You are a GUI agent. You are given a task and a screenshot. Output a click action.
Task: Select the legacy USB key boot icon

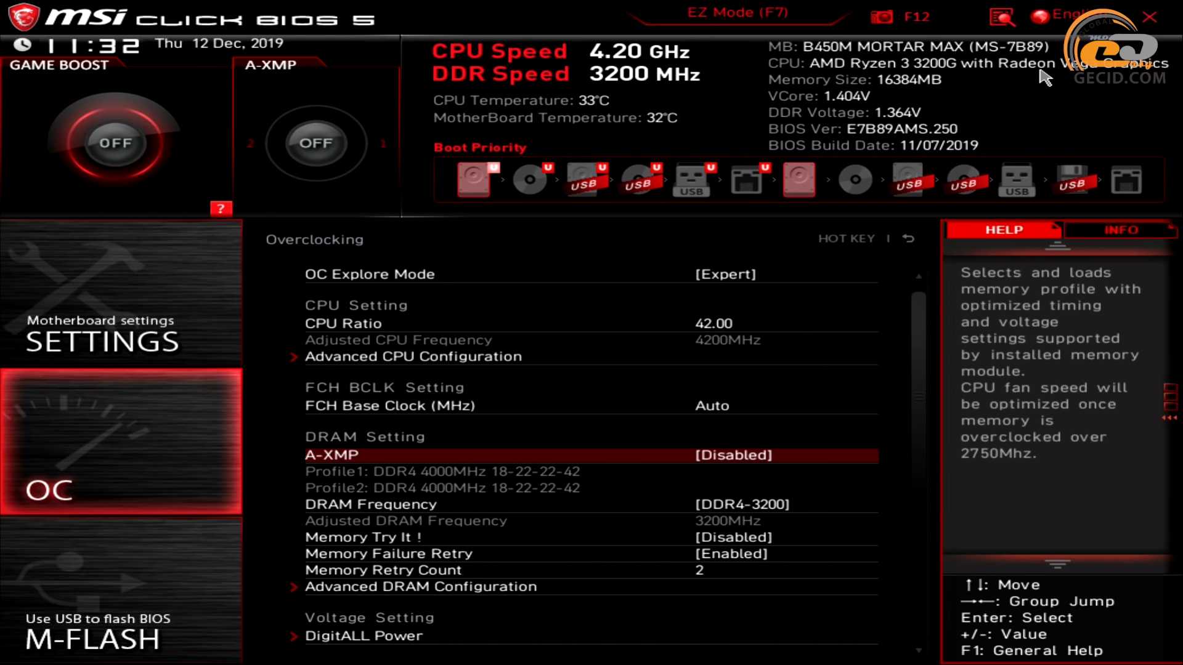[x=1017, y=180]
